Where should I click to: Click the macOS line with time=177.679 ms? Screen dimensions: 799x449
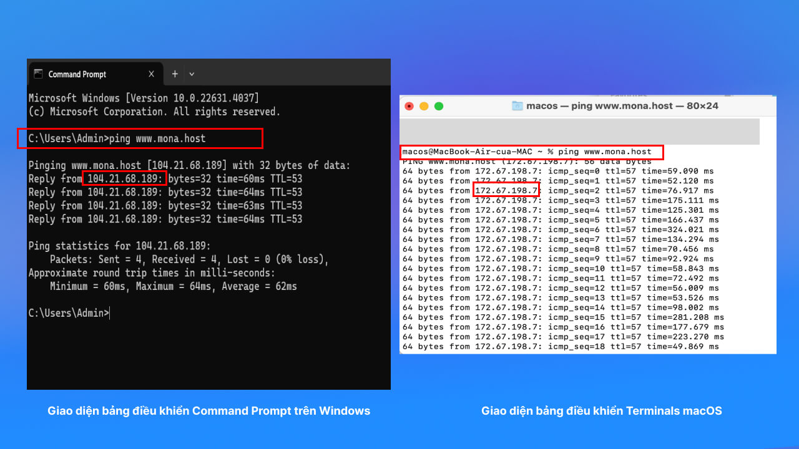tap(563, 327)
